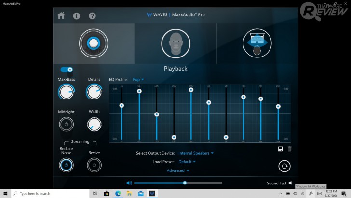Open File Explorer from taskbar
Viewport: 351px width, 198px height.
pyautogui.click(x=129, y=193)
